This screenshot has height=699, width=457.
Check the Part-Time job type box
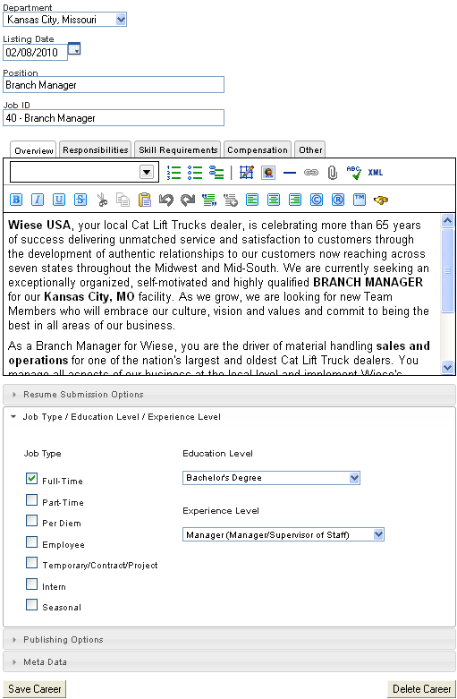click(x=31, y=499)
